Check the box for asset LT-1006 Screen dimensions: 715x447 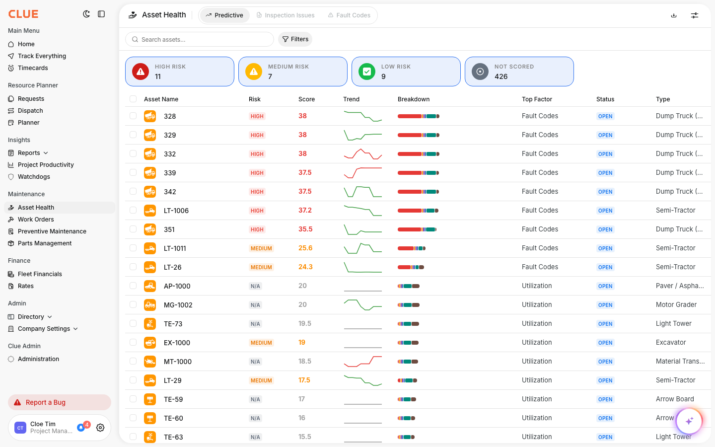point(133,210)
